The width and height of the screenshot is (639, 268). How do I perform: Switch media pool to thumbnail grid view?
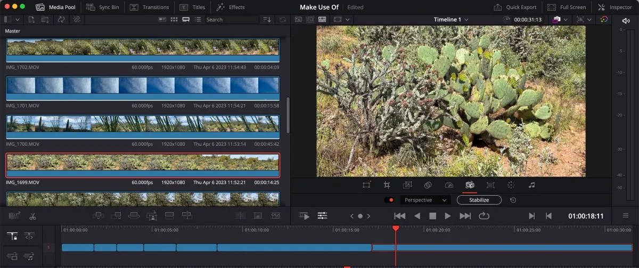174,19
